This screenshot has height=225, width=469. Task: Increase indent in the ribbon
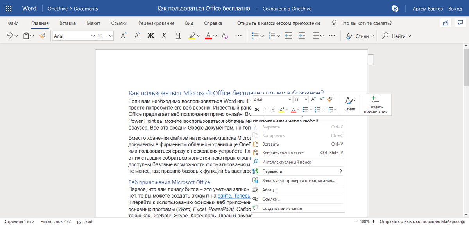(302, 36)
